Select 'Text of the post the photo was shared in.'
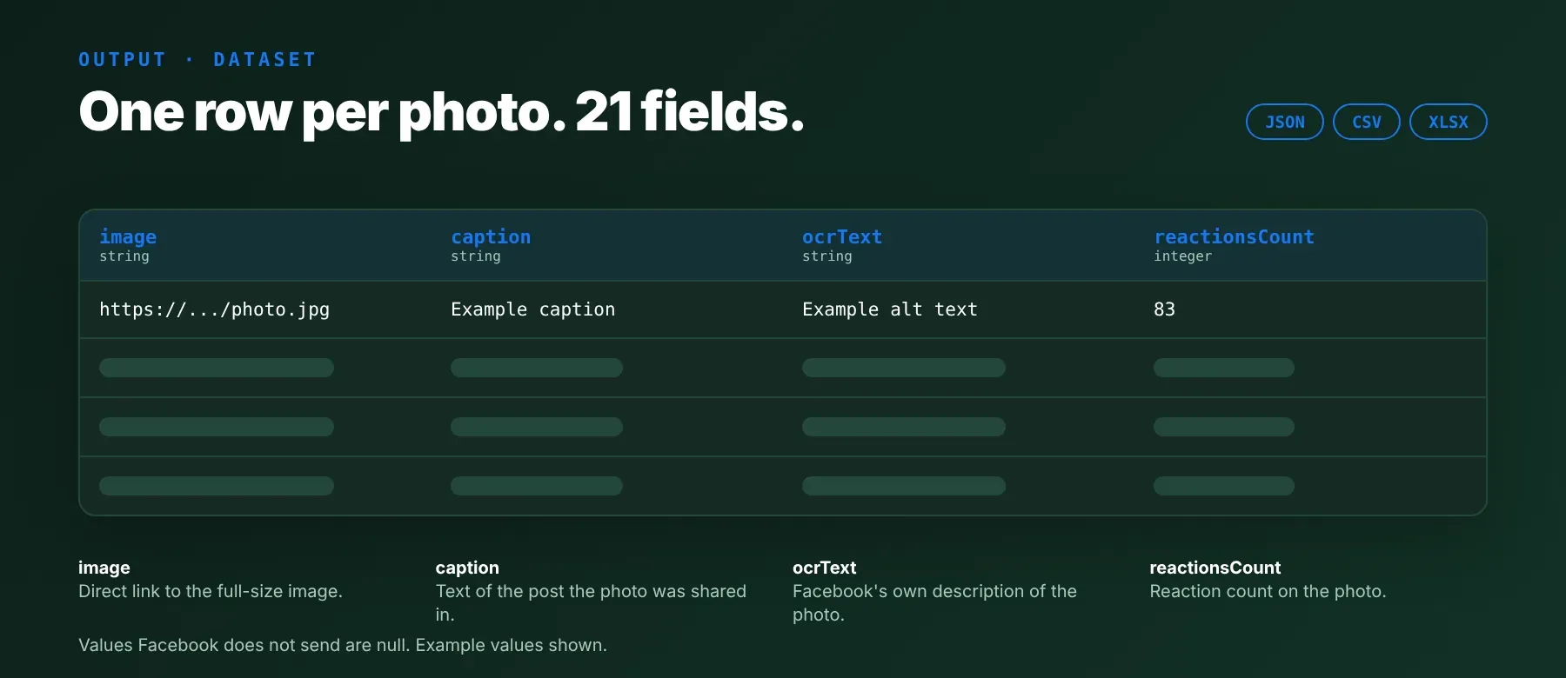Viewport: 1566px width, 678px height. [x=591, y=602]
